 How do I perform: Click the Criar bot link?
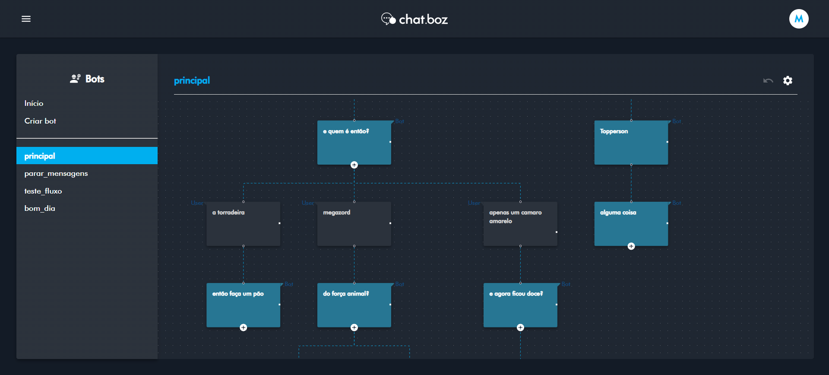point(40,121)
